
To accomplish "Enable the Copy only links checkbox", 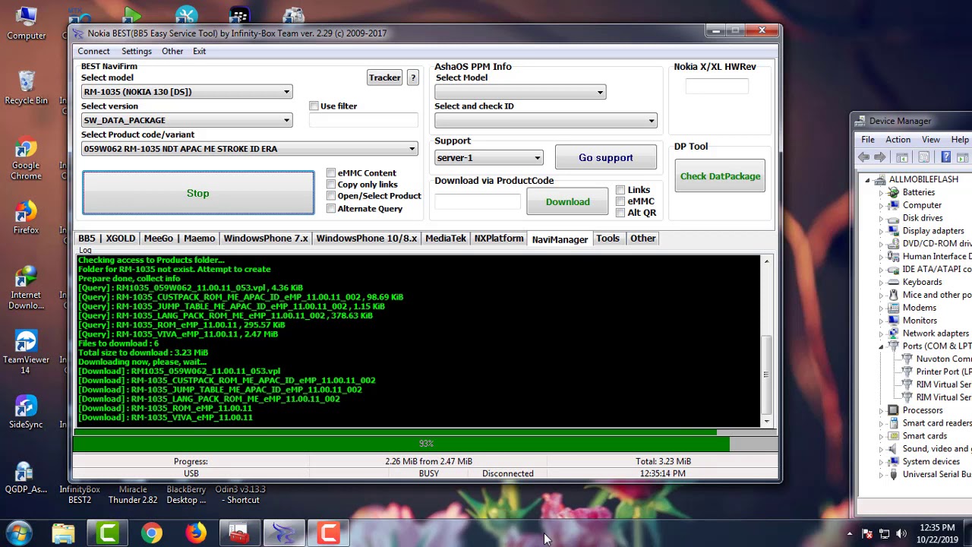I will (331, 184).
